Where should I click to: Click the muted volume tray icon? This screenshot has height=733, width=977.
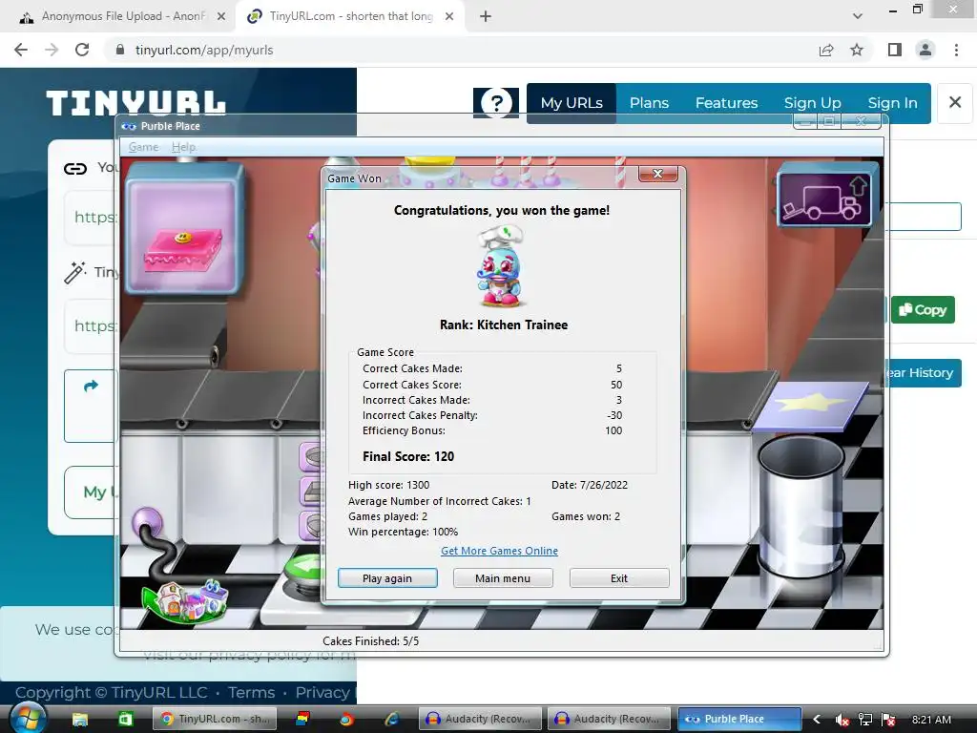842,720
